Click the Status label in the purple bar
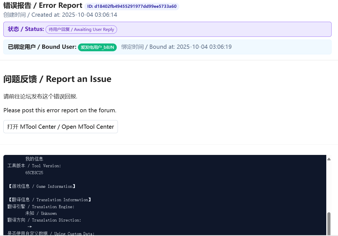 (26, 29)
